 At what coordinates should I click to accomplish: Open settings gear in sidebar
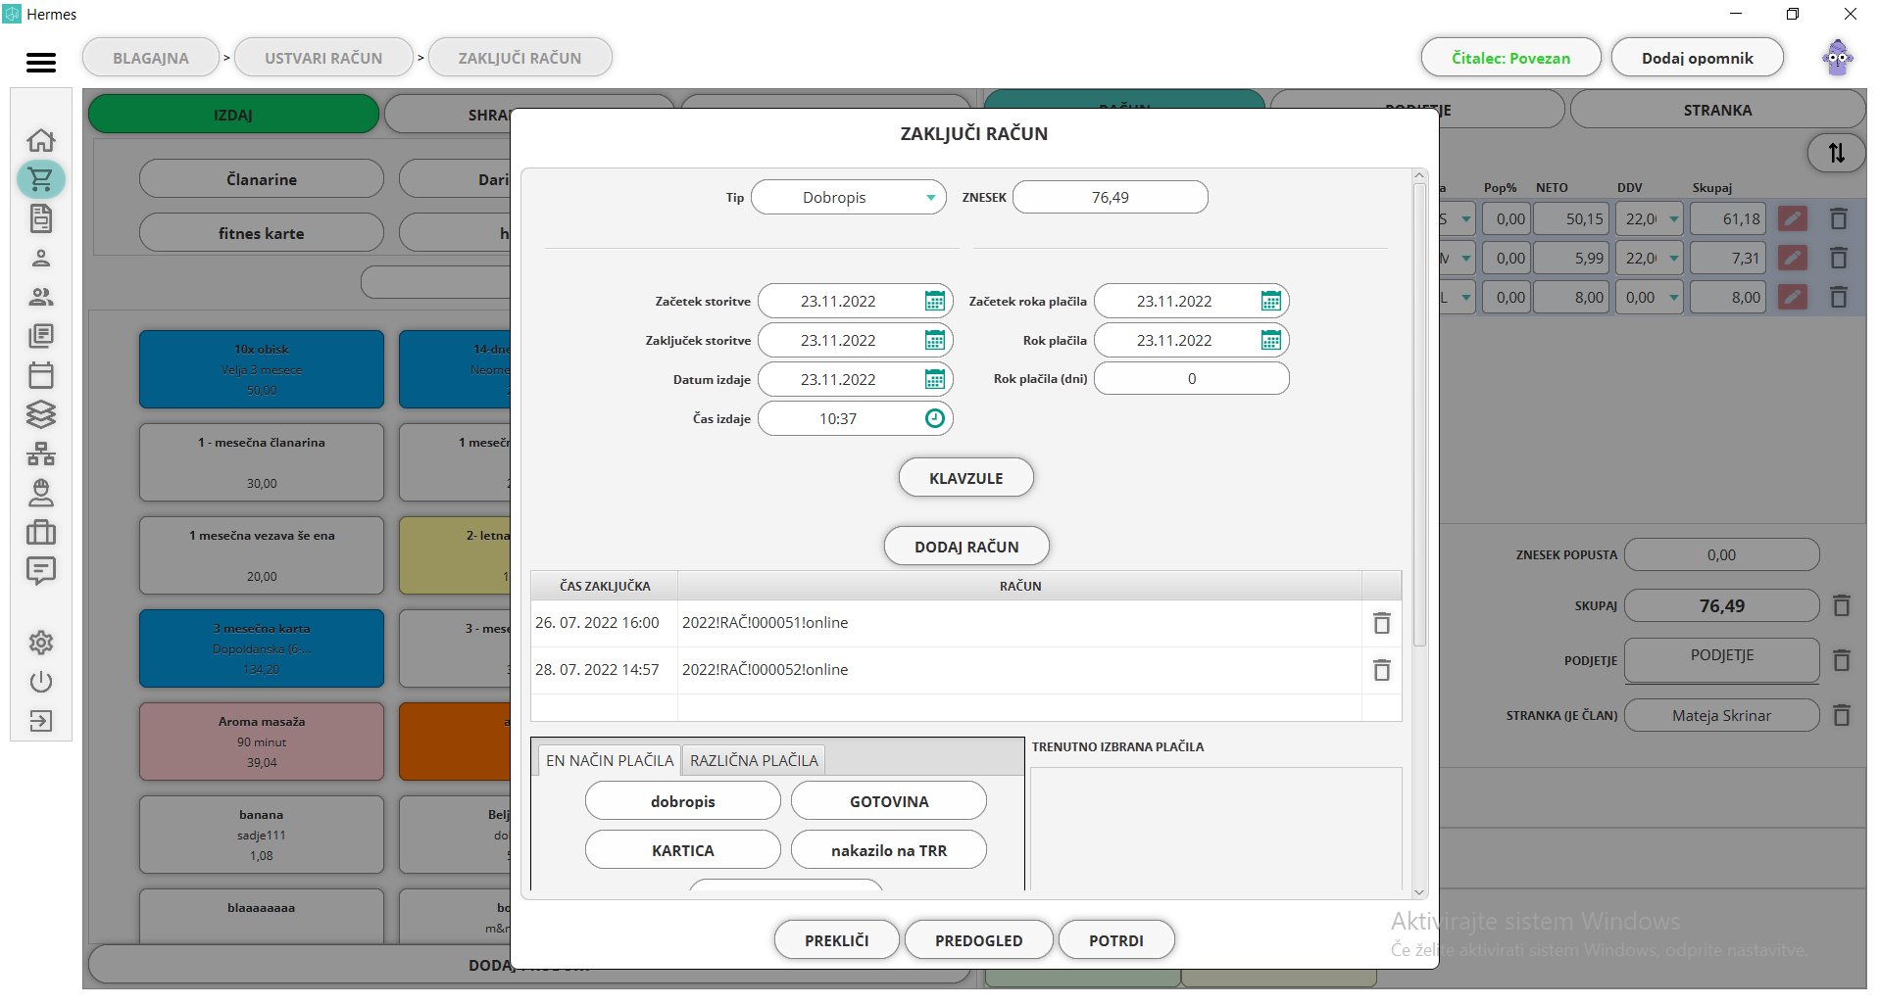[x=41, y=643]
